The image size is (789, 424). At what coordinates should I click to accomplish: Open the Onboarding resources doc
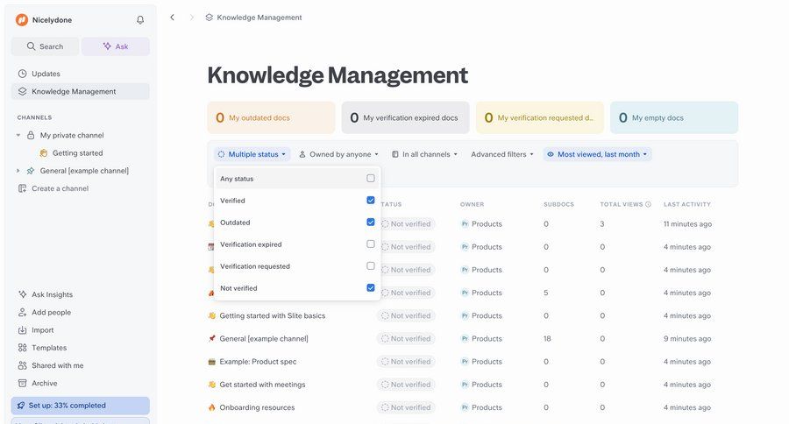click(x=257, y=407)
